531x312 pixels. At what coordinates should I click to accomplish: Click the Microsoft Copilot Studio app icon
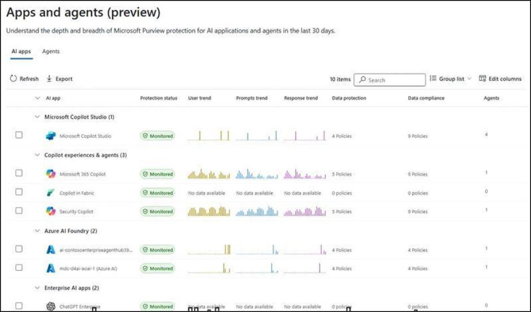[x=51, y=136]
